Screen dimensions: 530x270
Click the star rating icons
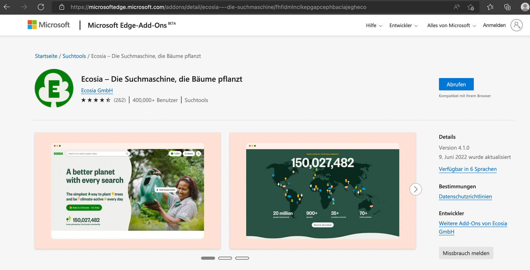(96, 100)
